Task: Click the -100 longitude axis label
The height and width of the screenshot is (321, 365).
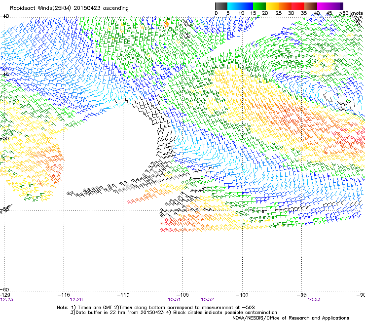Action: pos(242,295)
